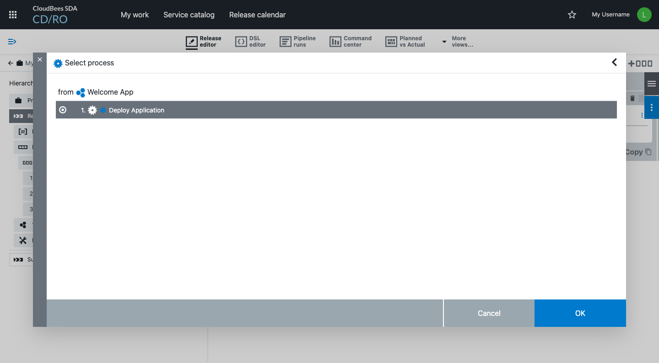Open Planned vs Actual view

pos(405,42)
